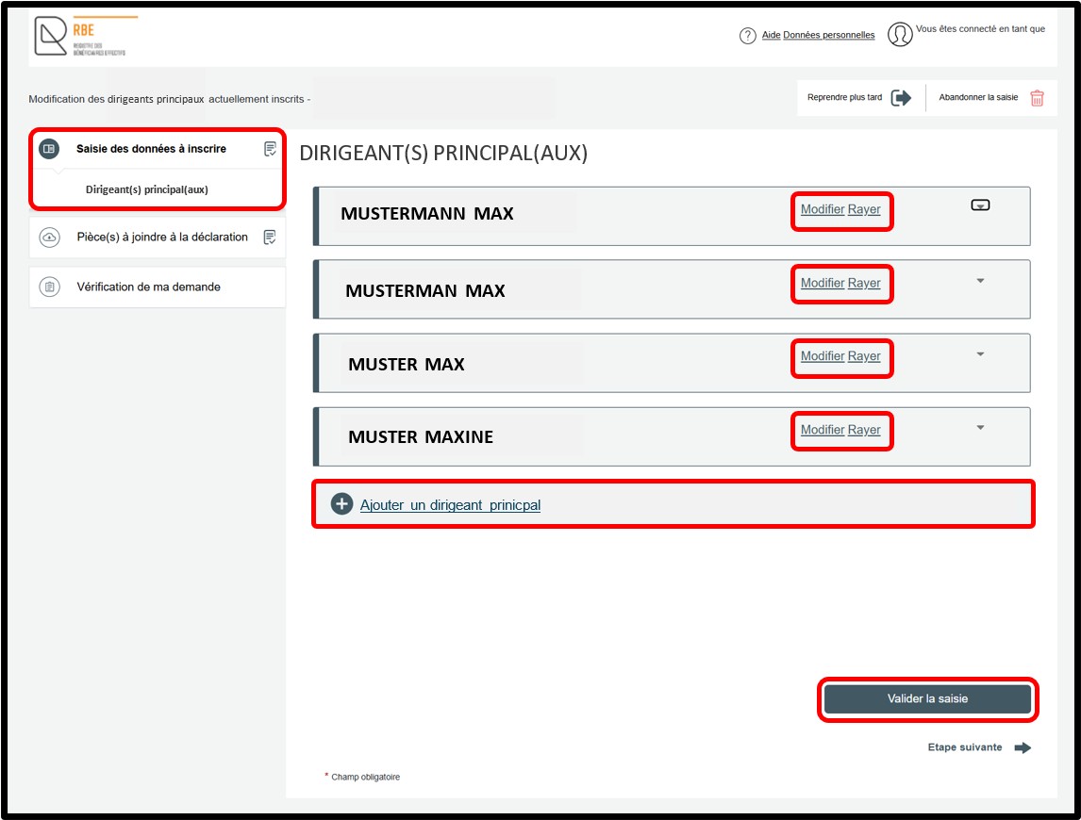The height and width of the screenshot is (820, 1081).
Task: Select Dirigeant(s) principal(aux) sub-item
Action: point(146,189)
